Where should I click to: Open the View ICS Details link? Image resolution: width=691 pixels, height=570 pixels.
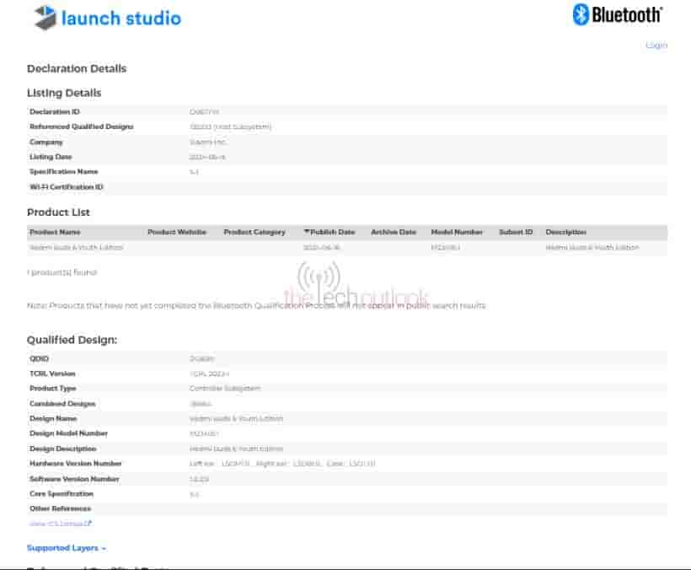tap(56, 524)
